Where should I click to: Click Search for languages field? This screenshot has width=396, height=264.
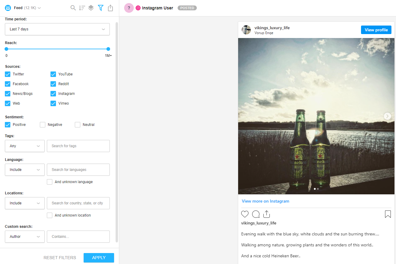(78, 170)
